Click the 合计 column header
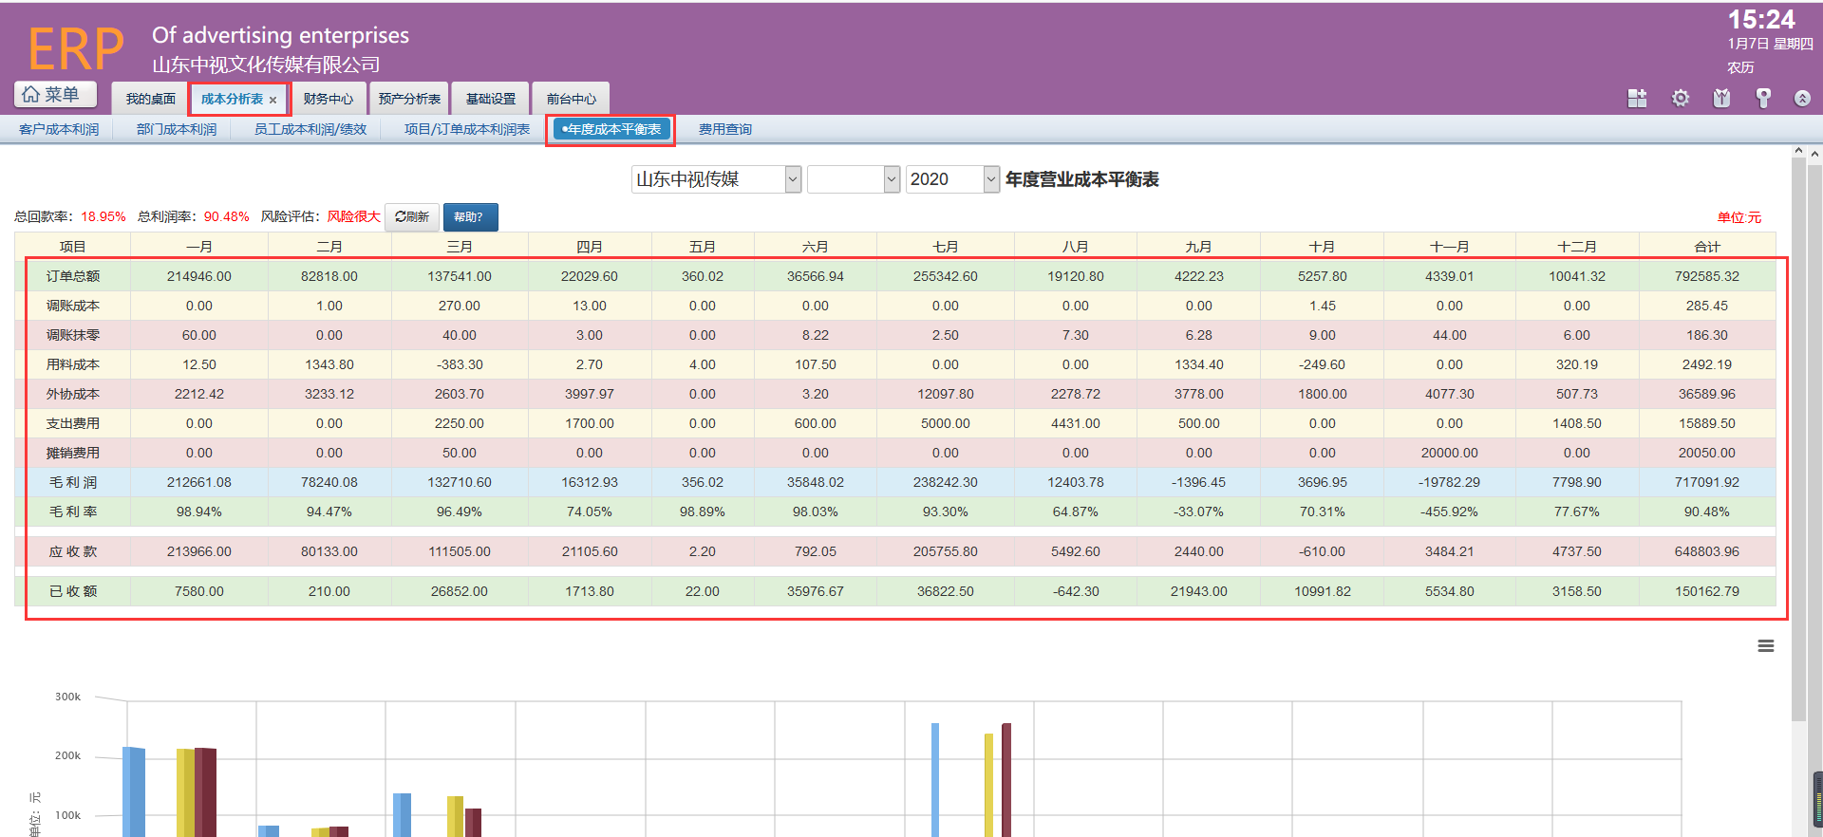Screen dimensions: 1823x837 point(1707,247)
